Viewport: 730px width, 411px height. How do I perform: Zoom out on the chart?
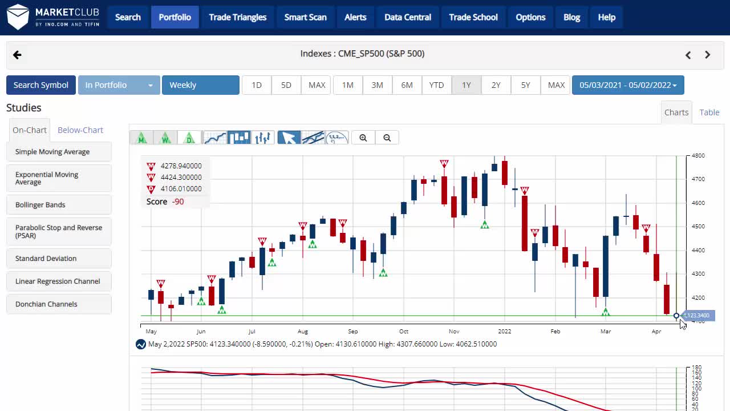point(387,138)
